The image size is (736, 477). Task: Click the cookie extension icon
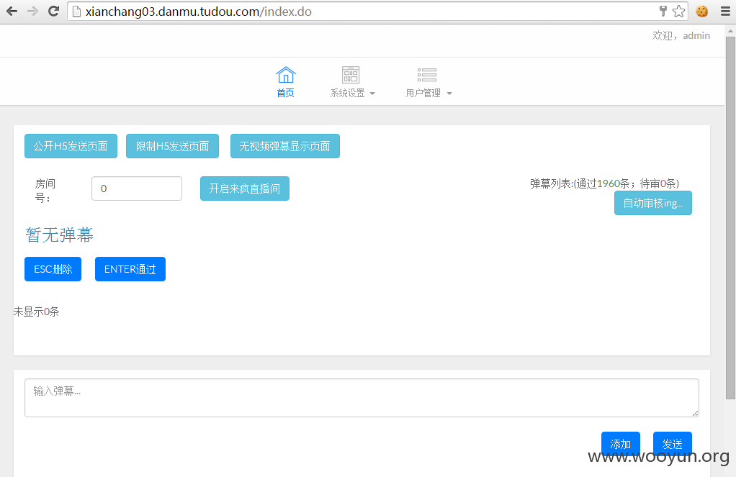(x=701, y=12)
